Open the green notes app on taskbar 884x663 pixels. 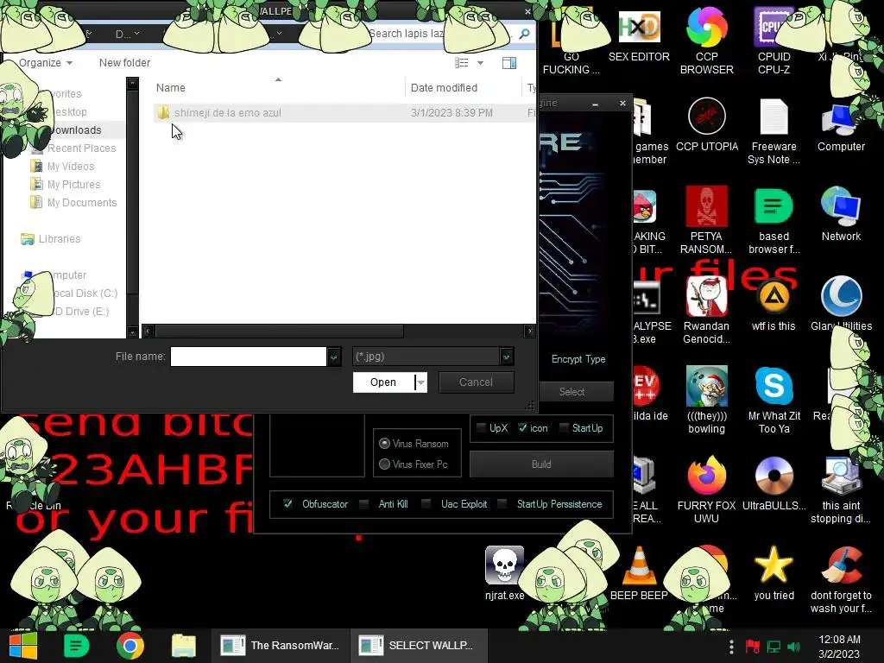pos(77,646)
